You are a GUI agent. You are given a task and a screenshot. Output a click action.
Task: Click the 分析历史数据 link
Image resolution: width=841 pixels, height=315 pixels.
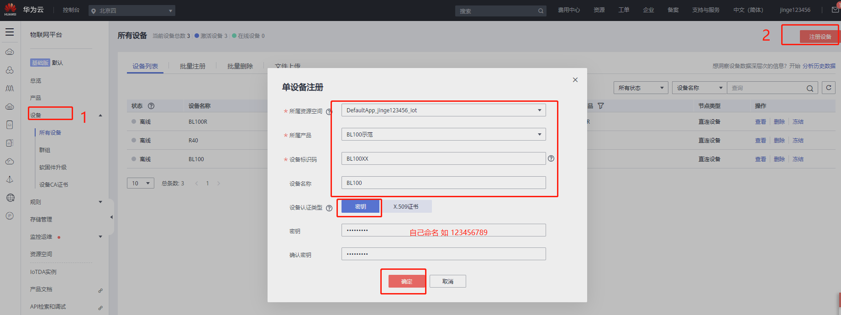[x=819, y=66]
